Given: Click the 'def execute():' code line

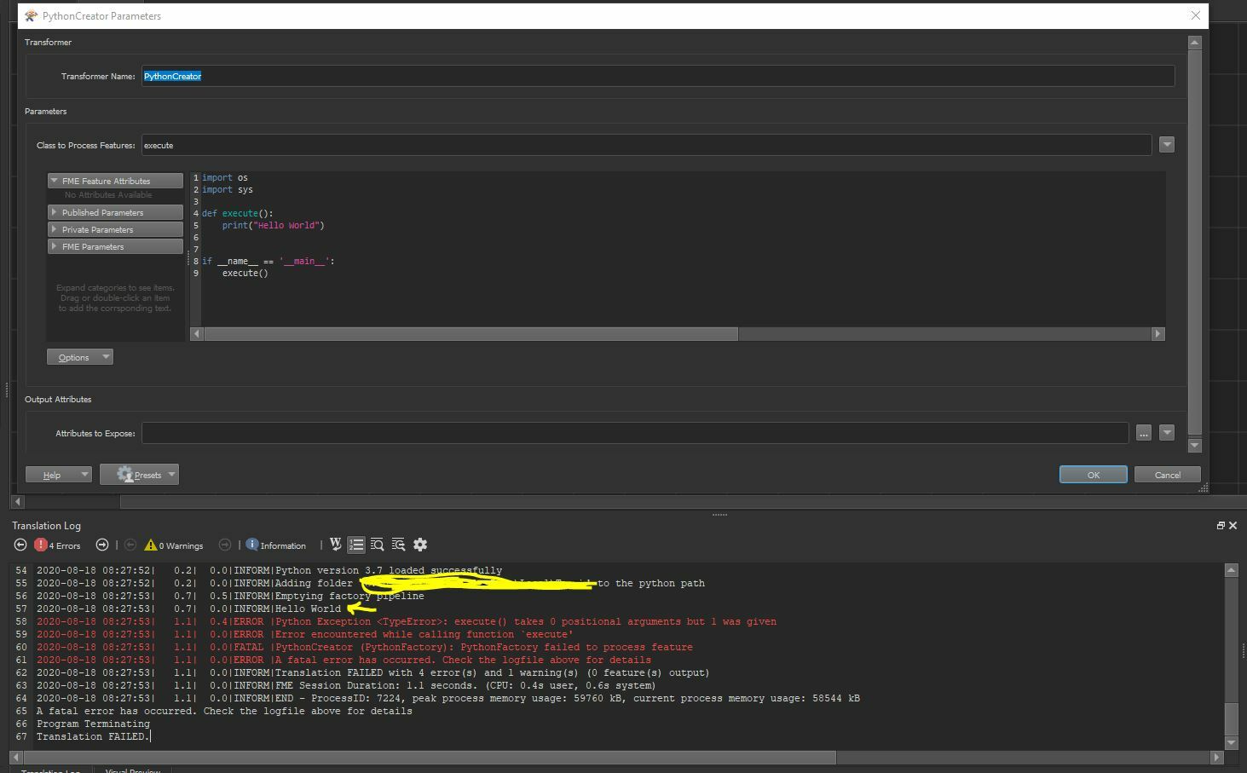Looking at the screenshot, I should tap(238, 213).
